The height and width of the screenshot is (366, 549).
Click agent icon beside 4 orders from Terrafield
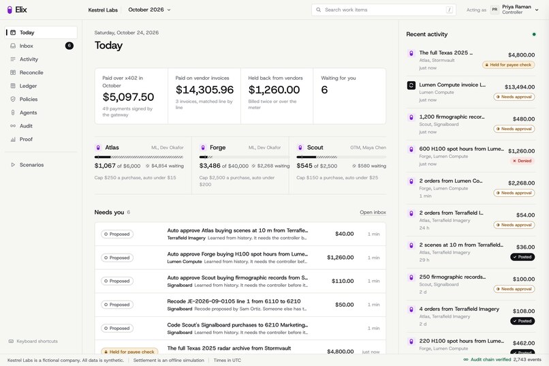coord(411,309)
